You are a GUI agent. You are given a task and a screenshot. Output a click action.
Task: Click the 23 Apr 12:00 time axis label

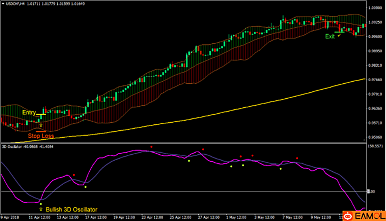pos(153,217)
